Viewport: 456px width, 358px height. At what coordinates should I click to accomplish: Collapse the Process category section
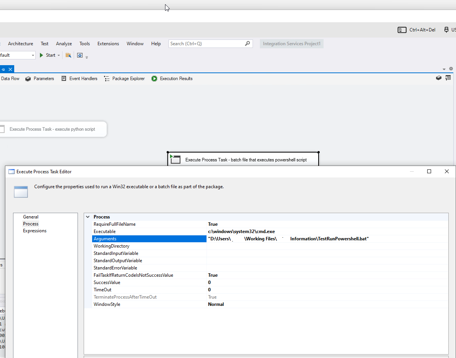click(88, 217)
